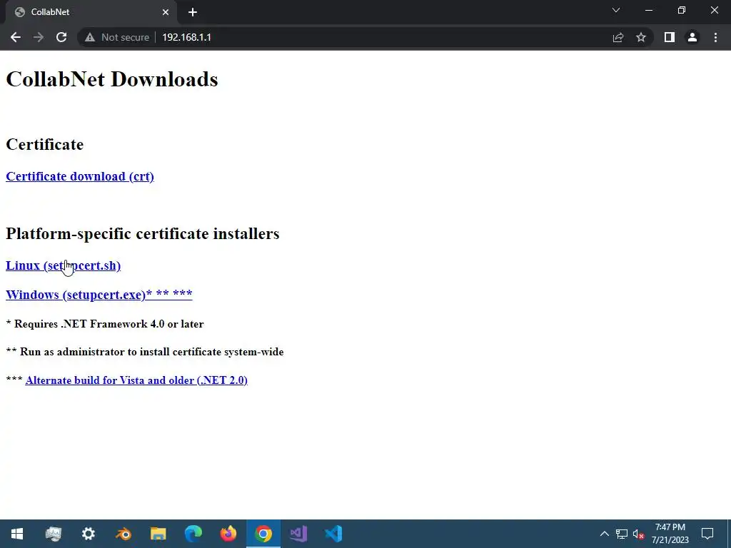Launch Microsoft Edge from taskbar
The image size is (731, 548).
[193, 534]
